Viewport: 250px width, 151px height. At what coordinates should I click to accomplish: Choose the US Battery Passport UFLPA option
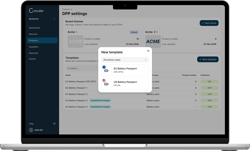pos(125,84)
